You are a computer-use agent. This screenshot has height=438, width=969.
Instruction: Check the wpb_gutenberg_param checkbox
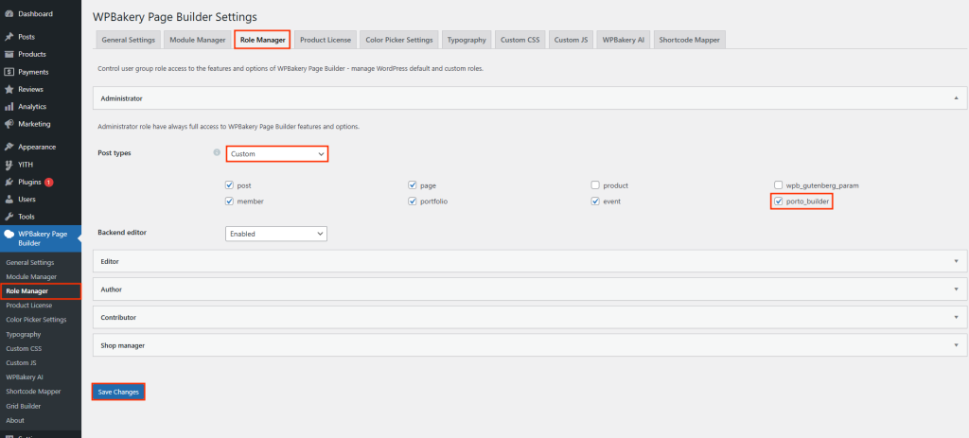coord(778,185)
